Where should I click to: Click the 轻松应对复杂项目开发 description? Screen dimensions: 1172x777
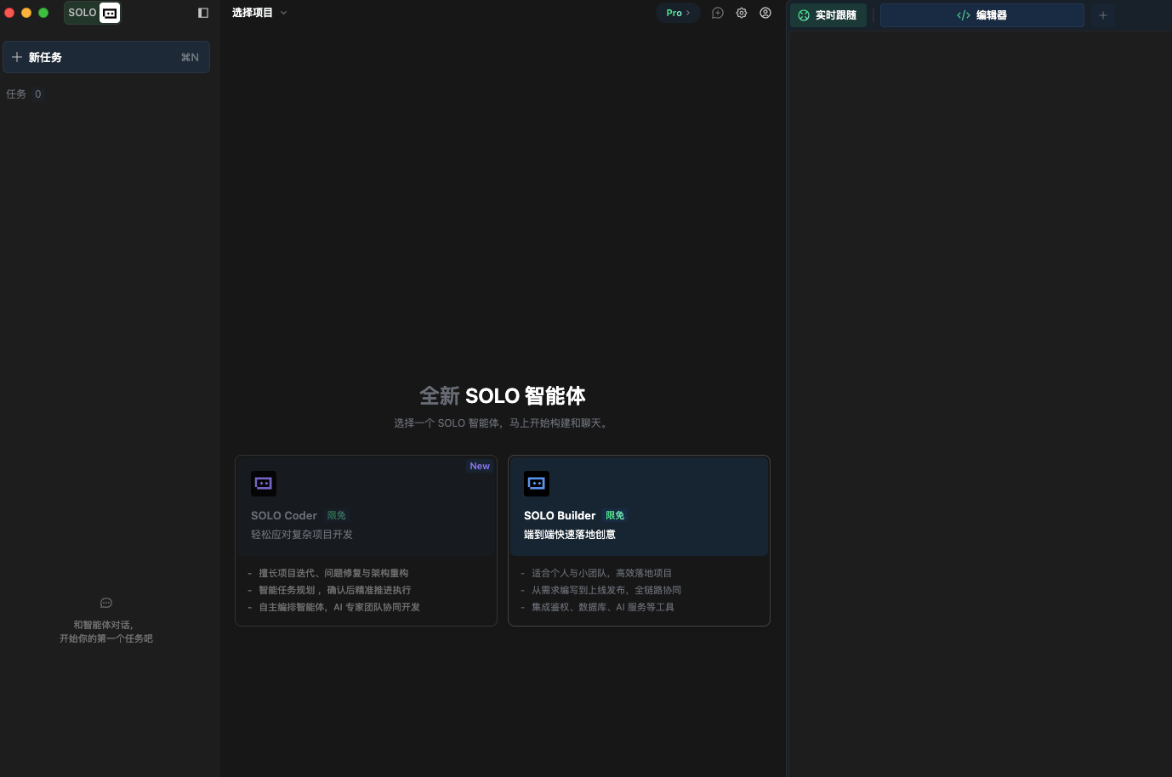tap(302, 535)
